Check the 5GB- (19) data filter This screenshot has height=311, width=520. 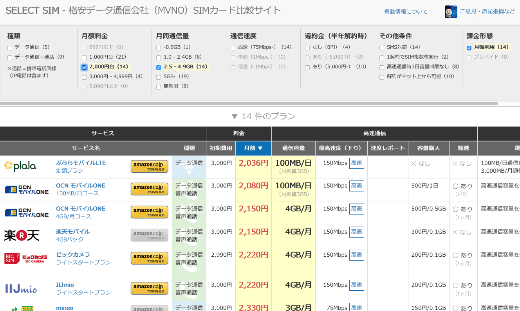[159, 77]
